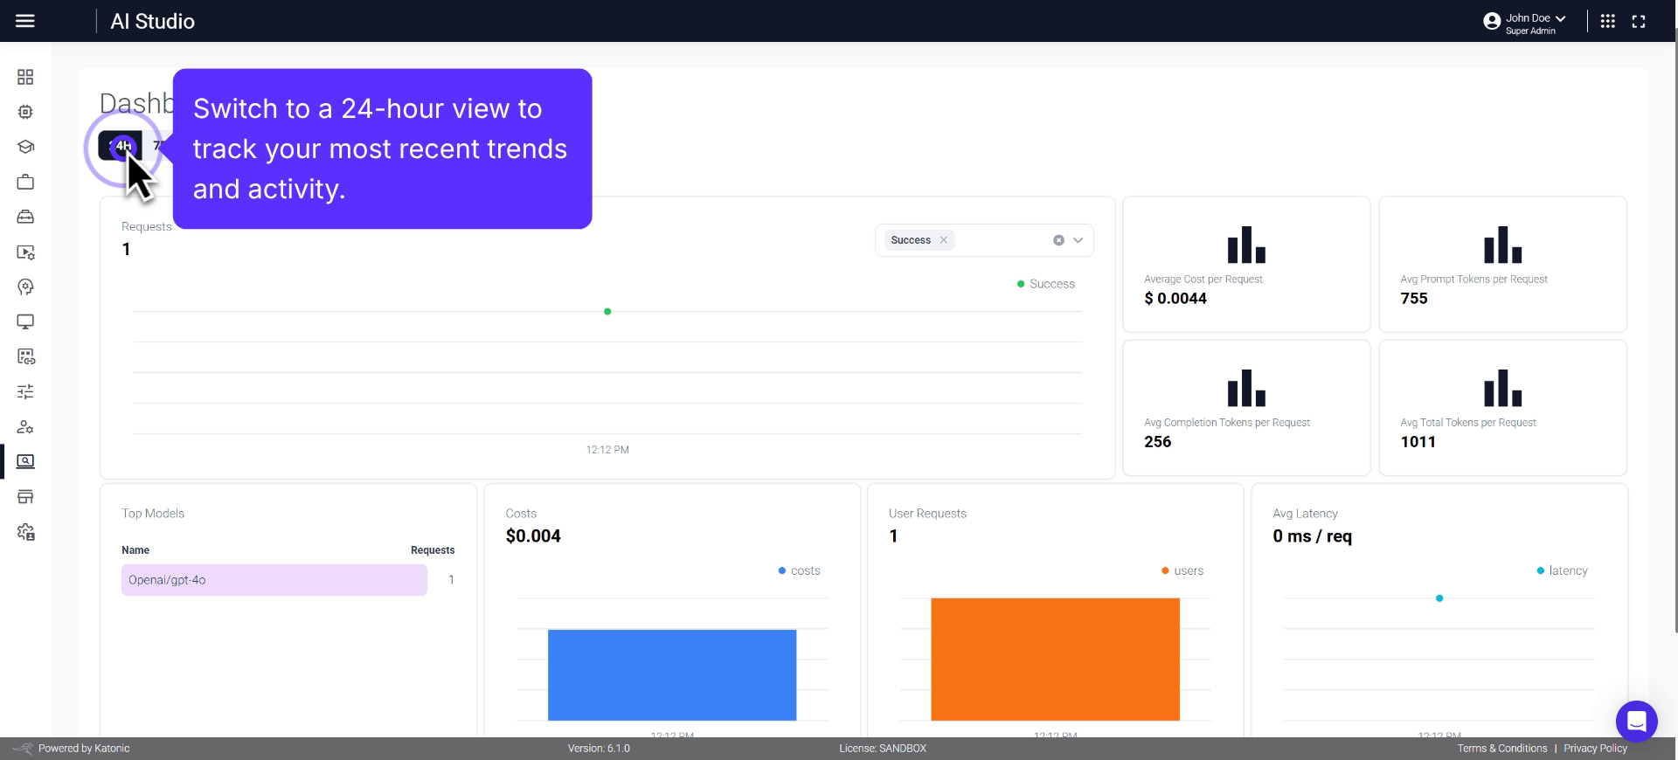The height and width of the screenshot is (760, 1678).
Task: Clear all selected status filters
Action: [1058, 240]
